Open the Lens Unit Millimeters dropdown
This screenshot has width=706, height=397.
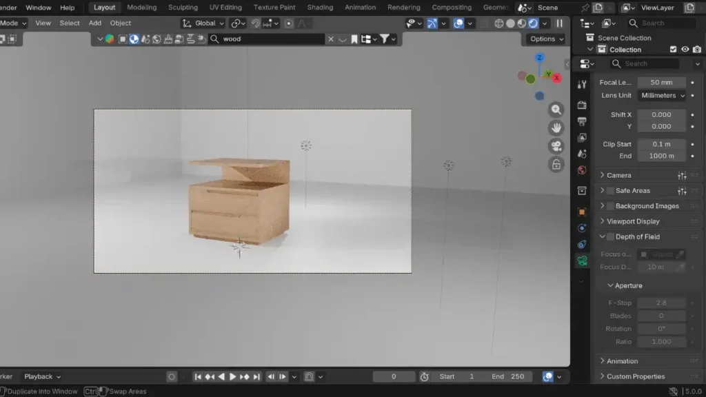pyautogui.click(x=662, y=95)
